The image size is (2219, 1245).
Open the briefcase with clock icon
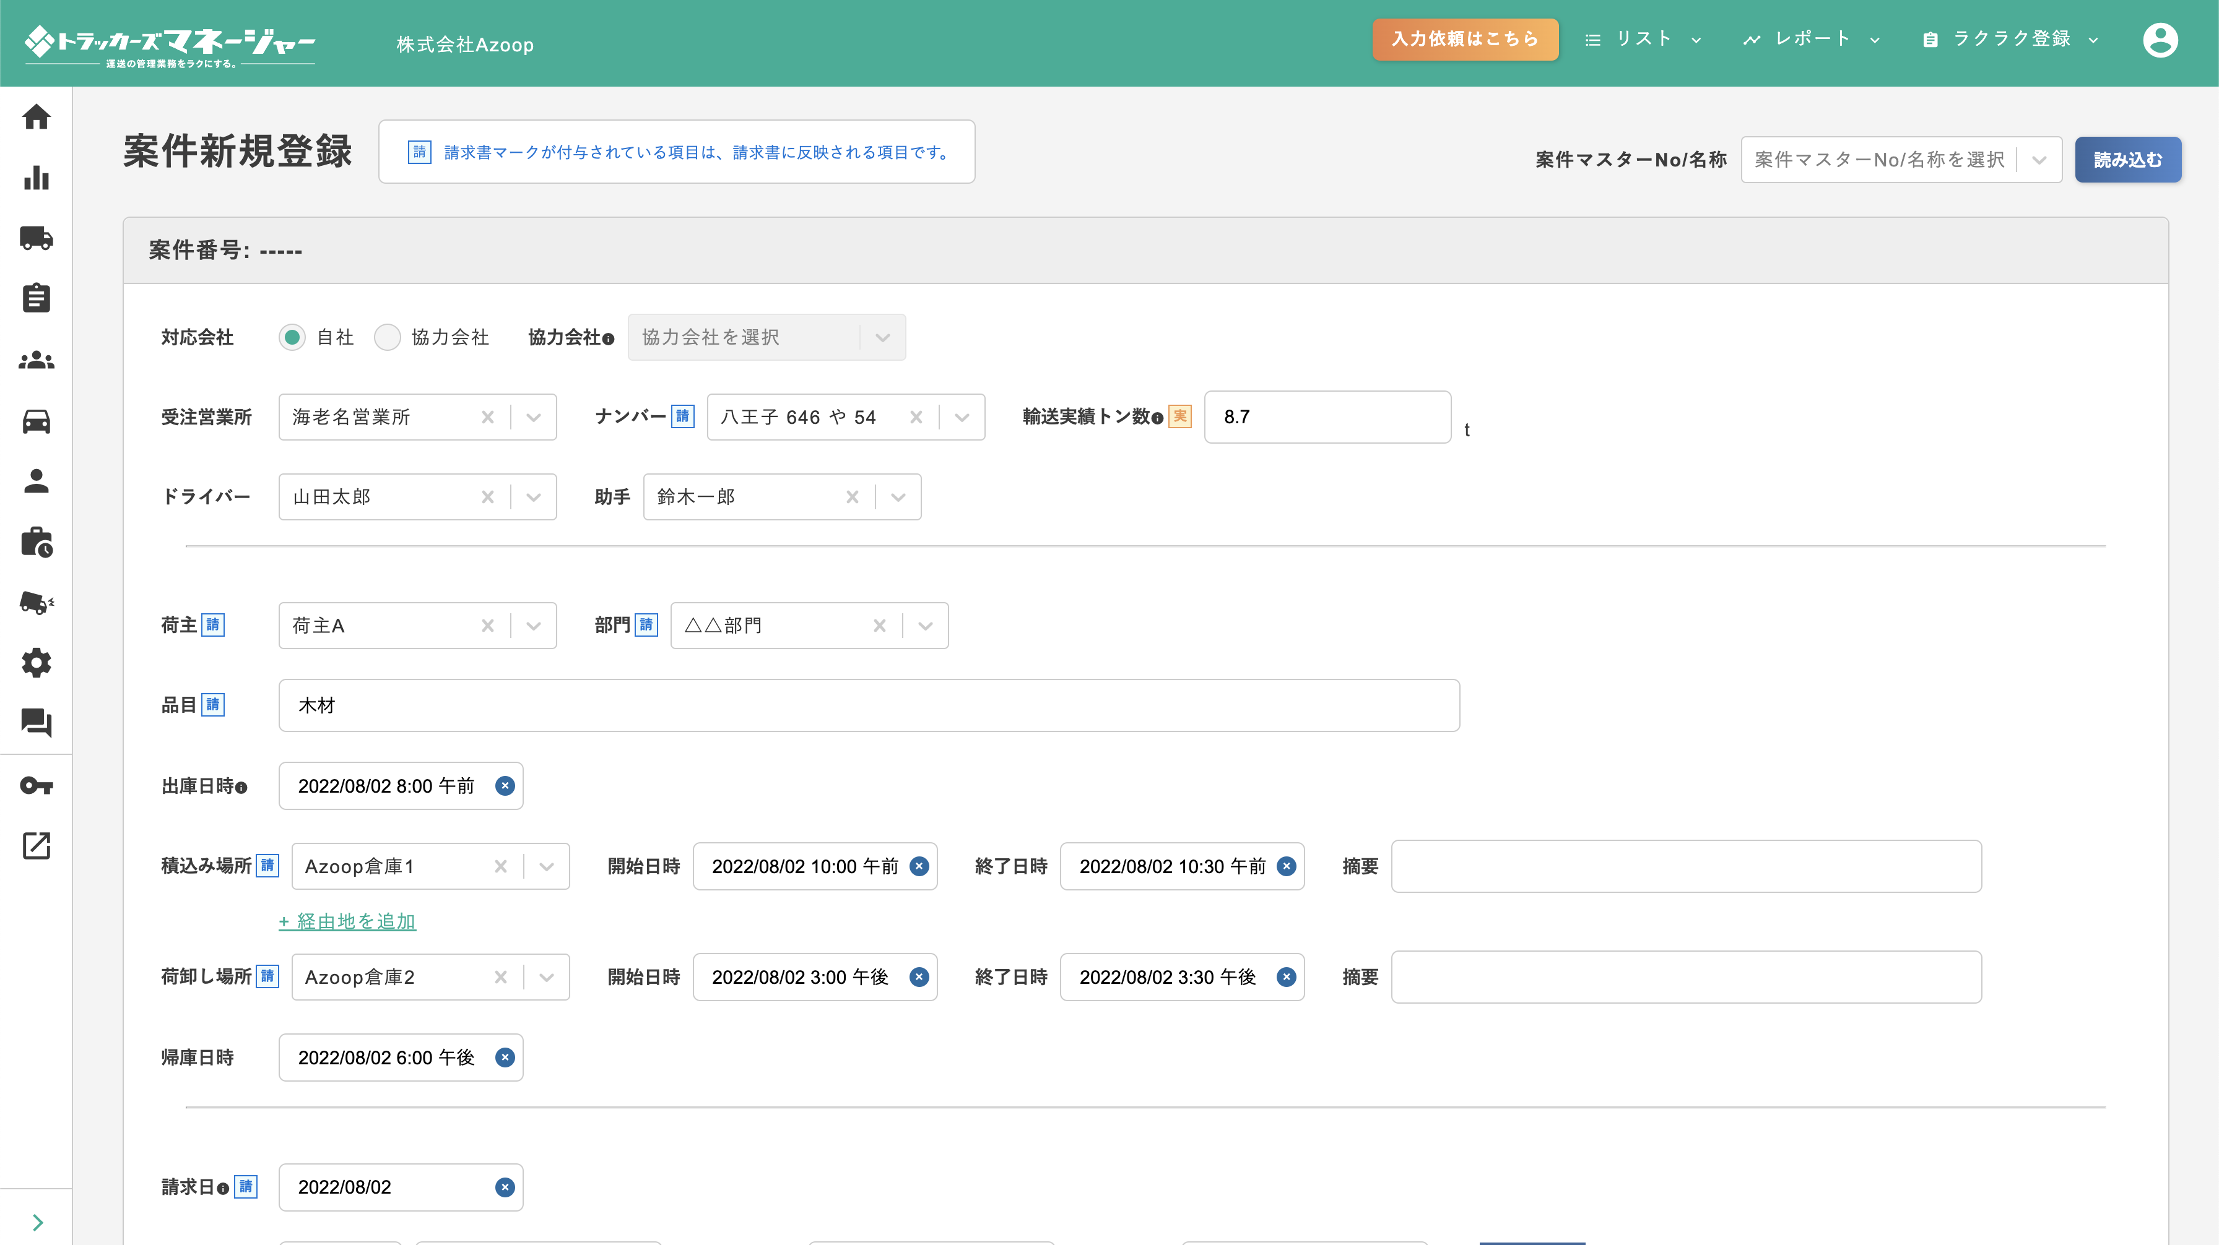pyautogui.click(x=36, y=541)
